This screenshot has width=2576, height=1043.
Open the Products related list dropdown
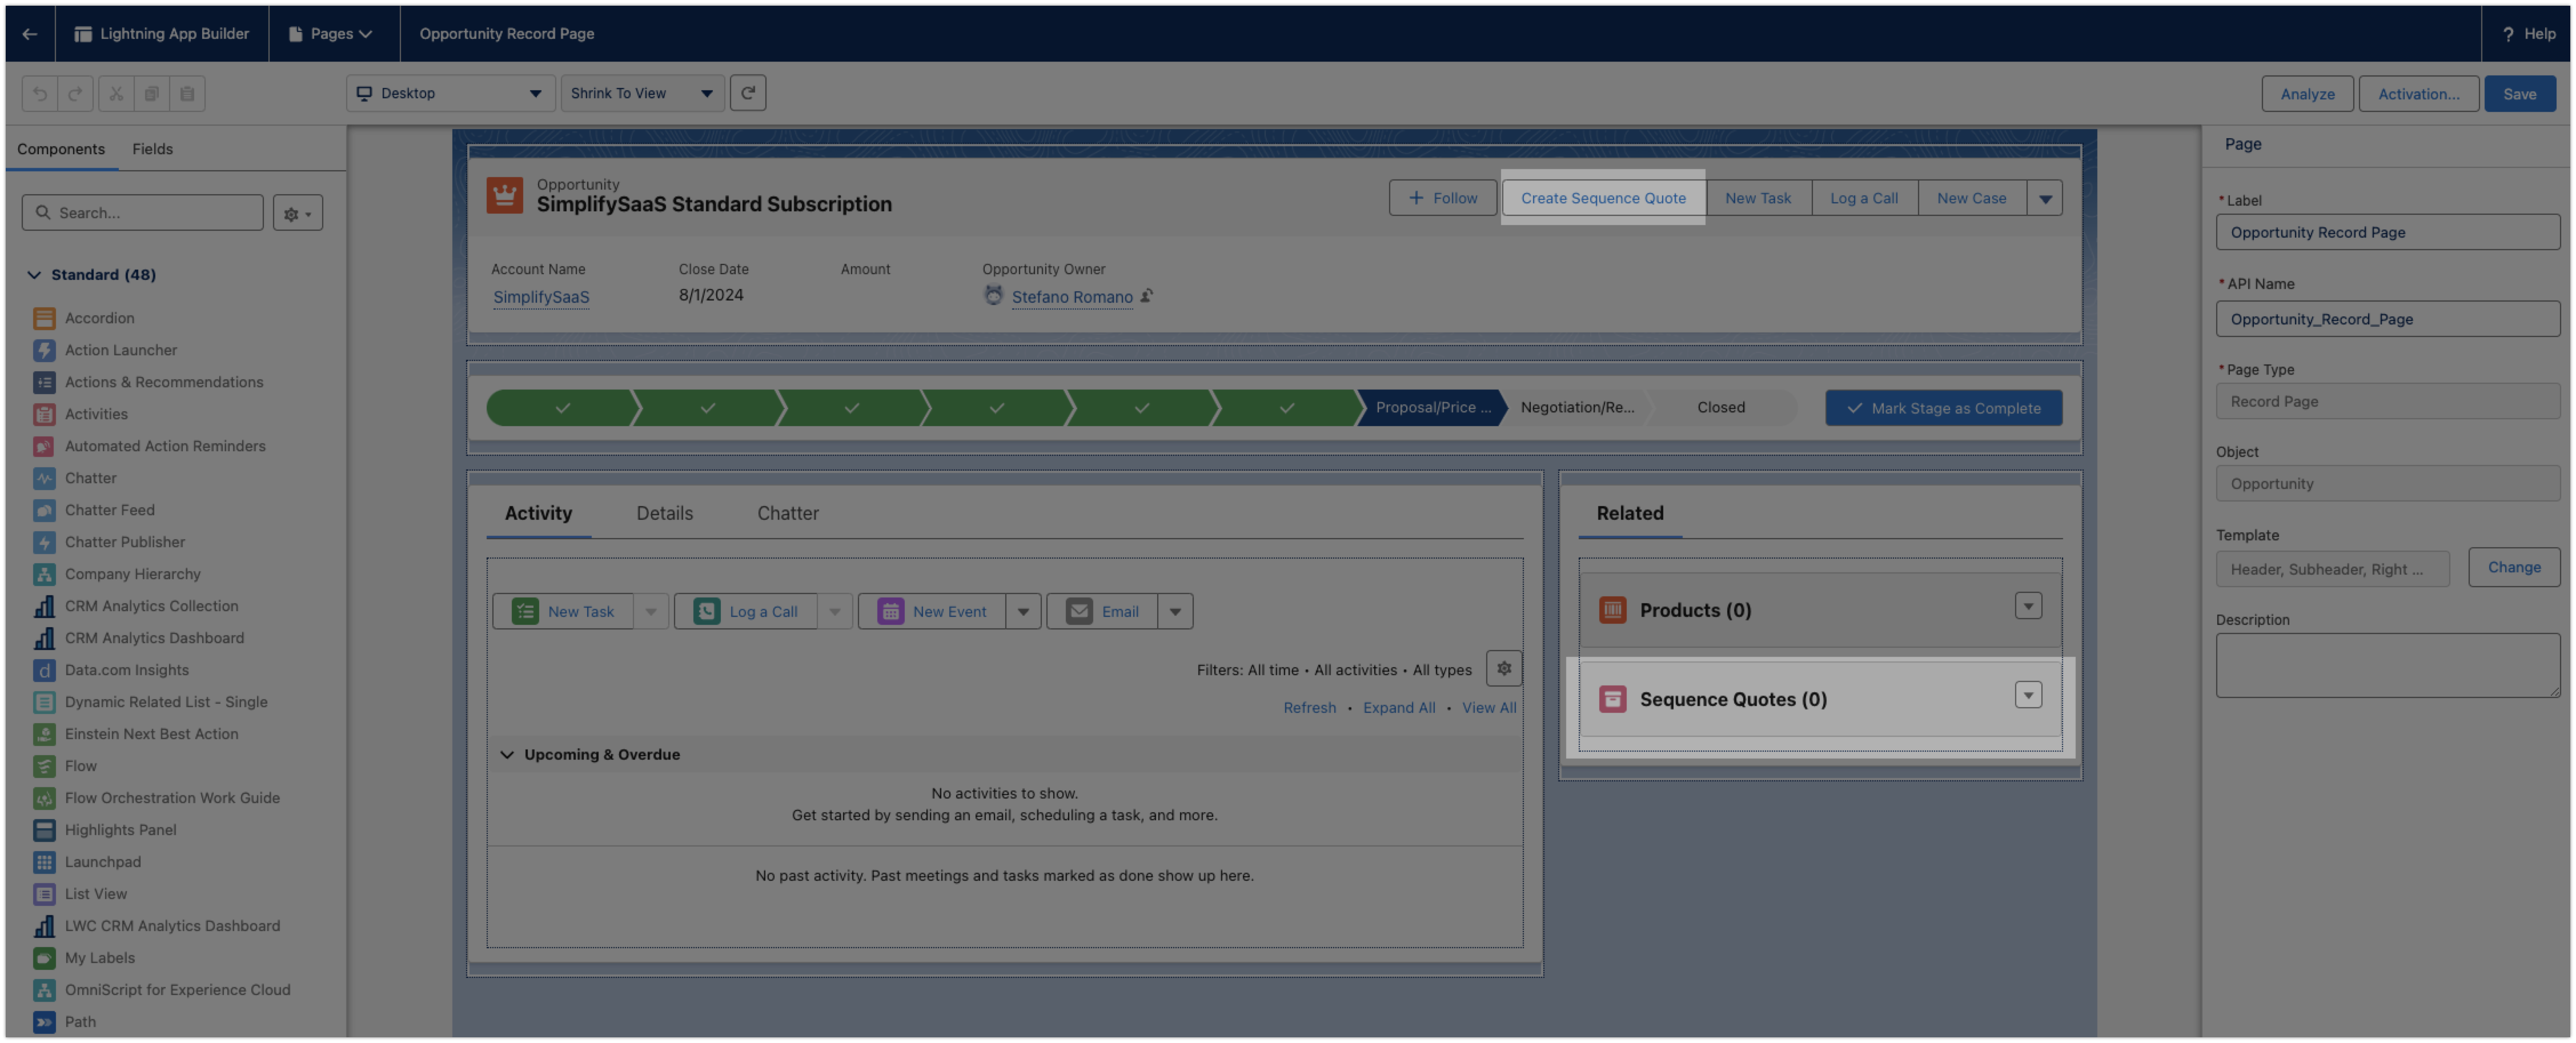coord(2028,606)
